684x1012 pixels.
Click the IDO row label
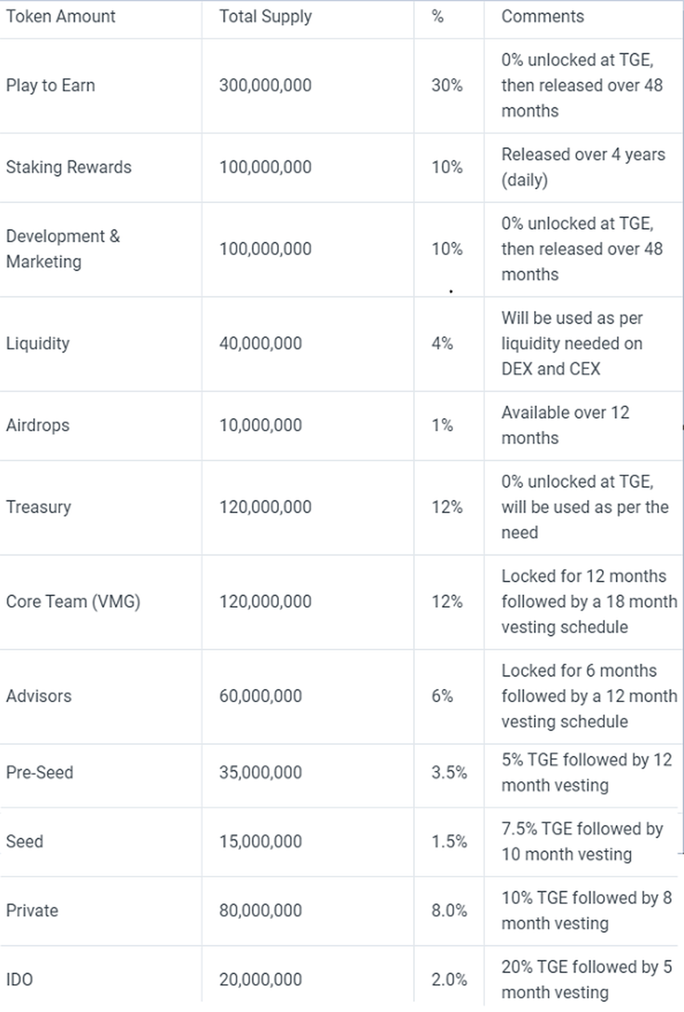pyautogui.click(x=19, y=979)
